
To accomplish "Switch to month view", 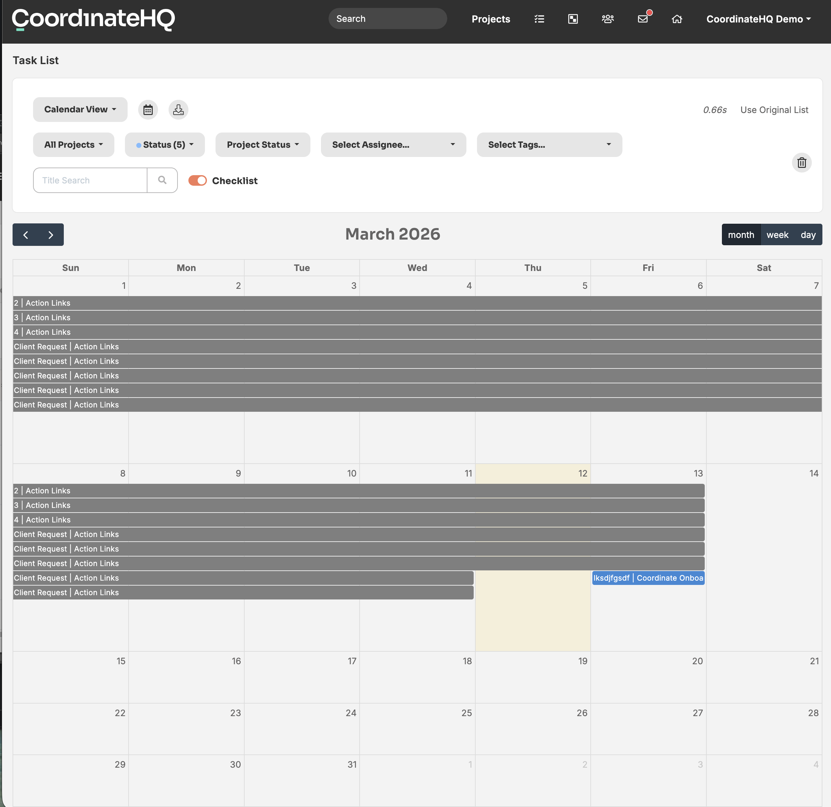I will coord(741,235).
